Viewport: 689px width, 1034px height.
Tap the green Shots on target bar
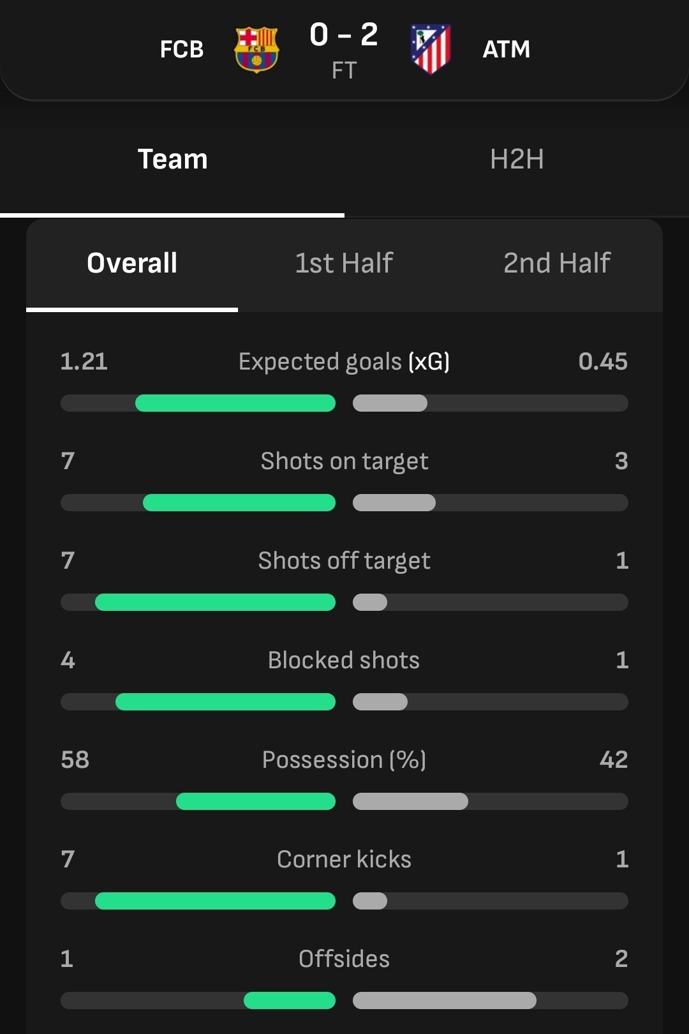(x=239, y=503)
